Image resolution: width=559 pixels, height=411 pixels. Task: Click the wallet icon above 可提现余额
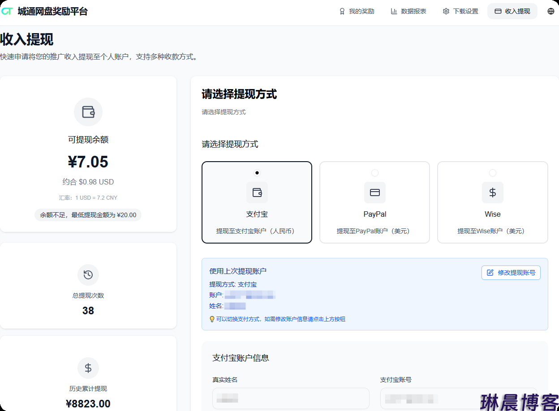point(88,112)
